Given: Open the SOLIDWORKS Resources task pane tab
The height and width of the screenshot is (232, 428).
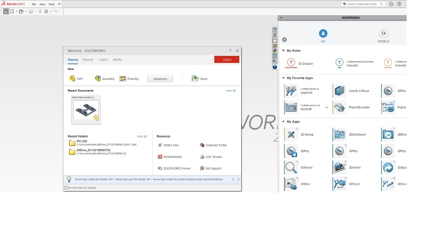Looking at the screenshot, I should (x=275, y=29).
